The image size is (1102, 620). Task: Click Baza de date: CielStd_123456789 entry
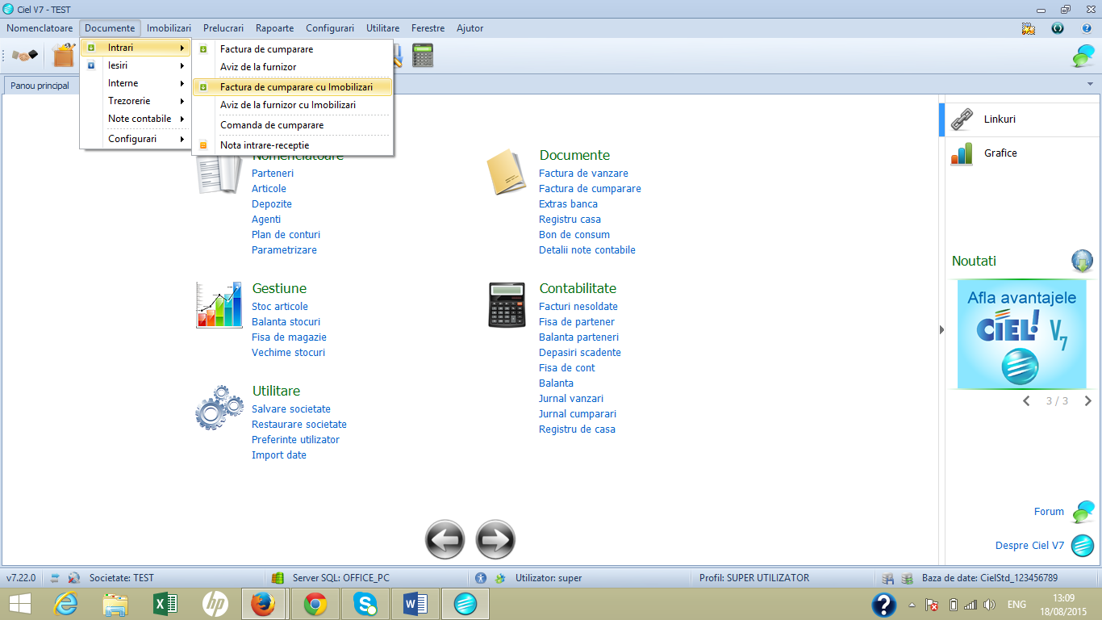[990, 578]
